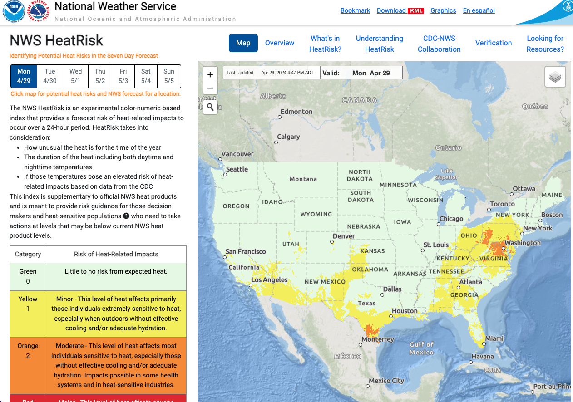The height and width of the screenshot is (402, 573).
Task: Click the Bookmark link
Action: click(356, 10)
